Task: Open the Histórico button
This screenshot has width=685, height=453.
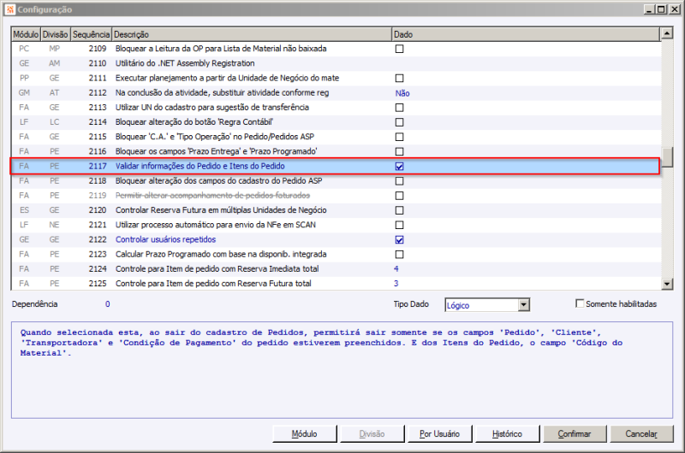Action: tap(507, 434)
